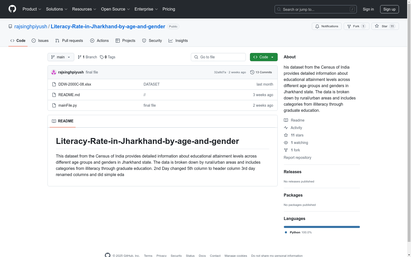Click file icon beside mainFile.py

click(54, 105)
